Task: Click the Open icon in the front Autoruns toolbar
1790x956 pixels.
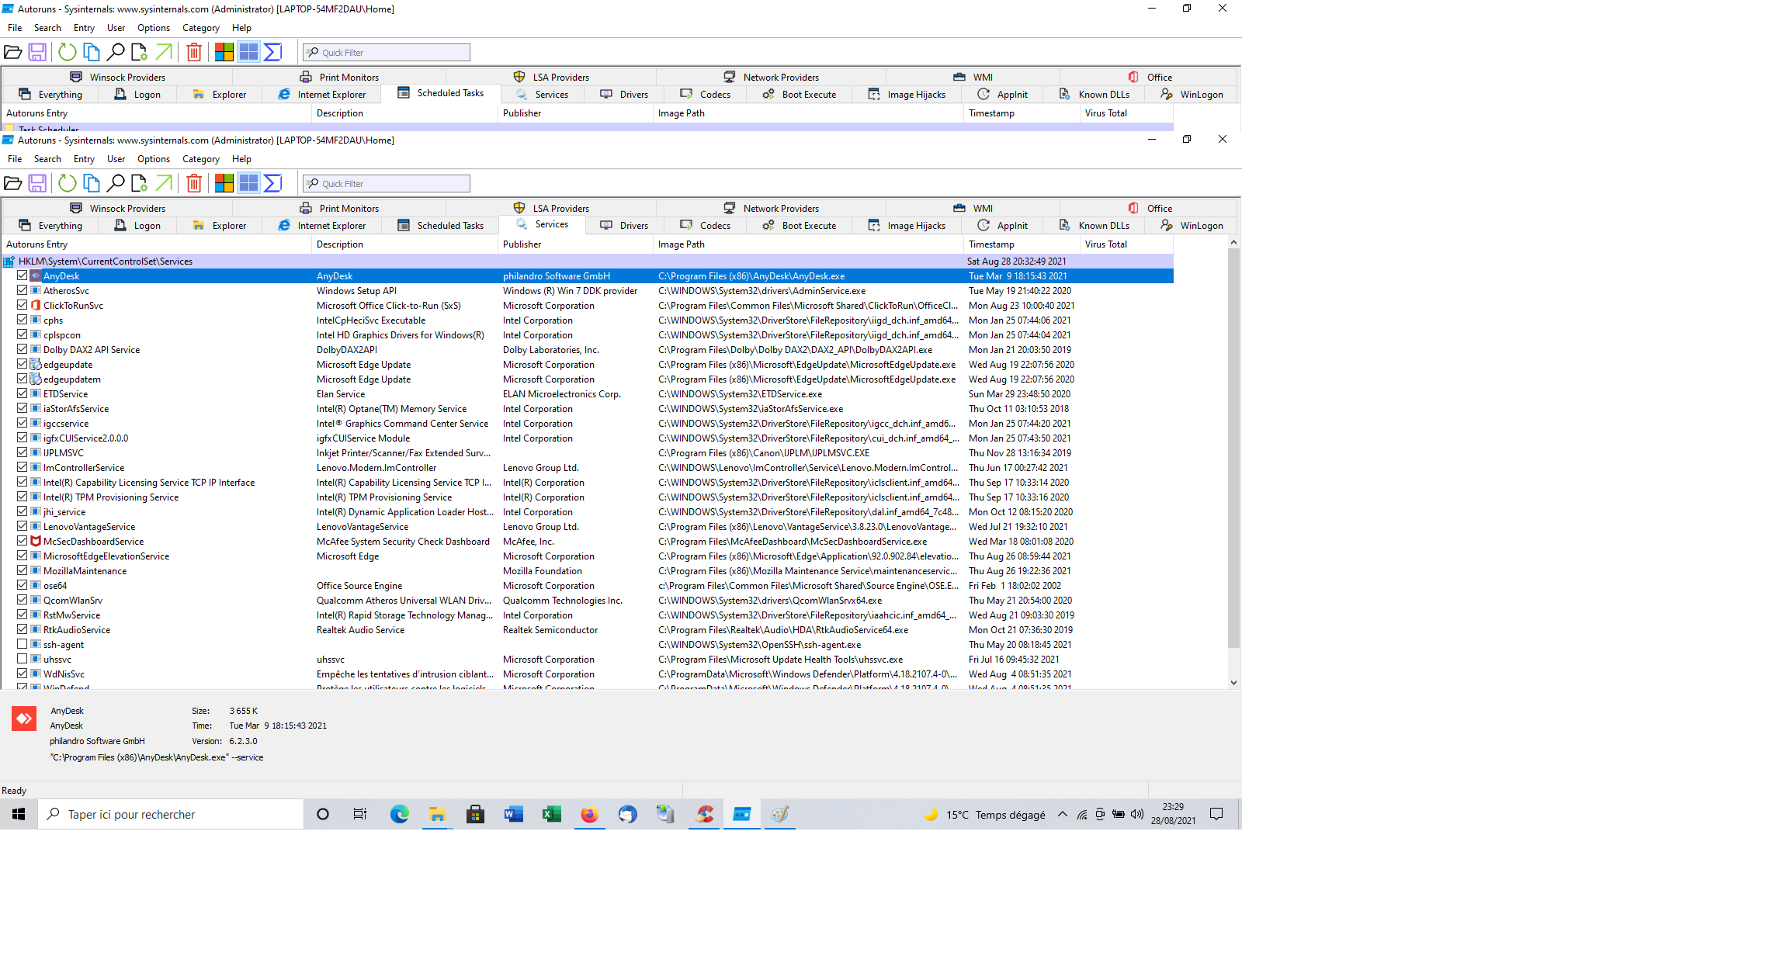Action: click(13, 183)
